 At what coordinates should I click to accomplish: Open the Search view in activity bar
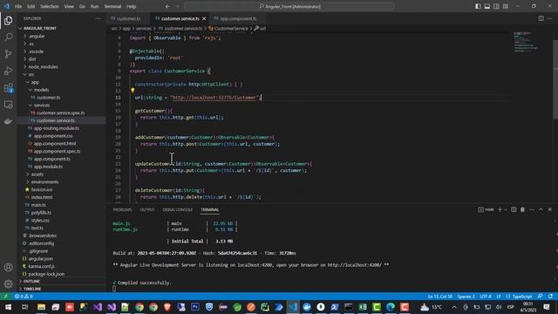(x=8, y=37)
